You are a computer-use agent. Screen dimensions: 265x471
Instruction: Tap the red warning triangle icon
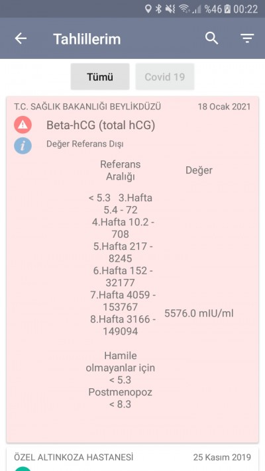coord(23,125)
